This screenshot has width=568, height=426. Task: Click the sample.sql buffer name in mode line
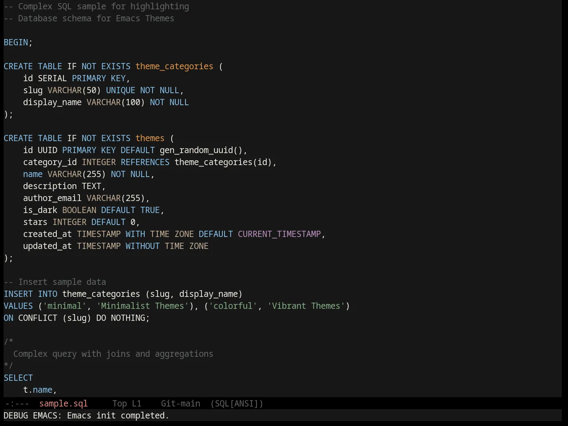click(x=63, y=403)
